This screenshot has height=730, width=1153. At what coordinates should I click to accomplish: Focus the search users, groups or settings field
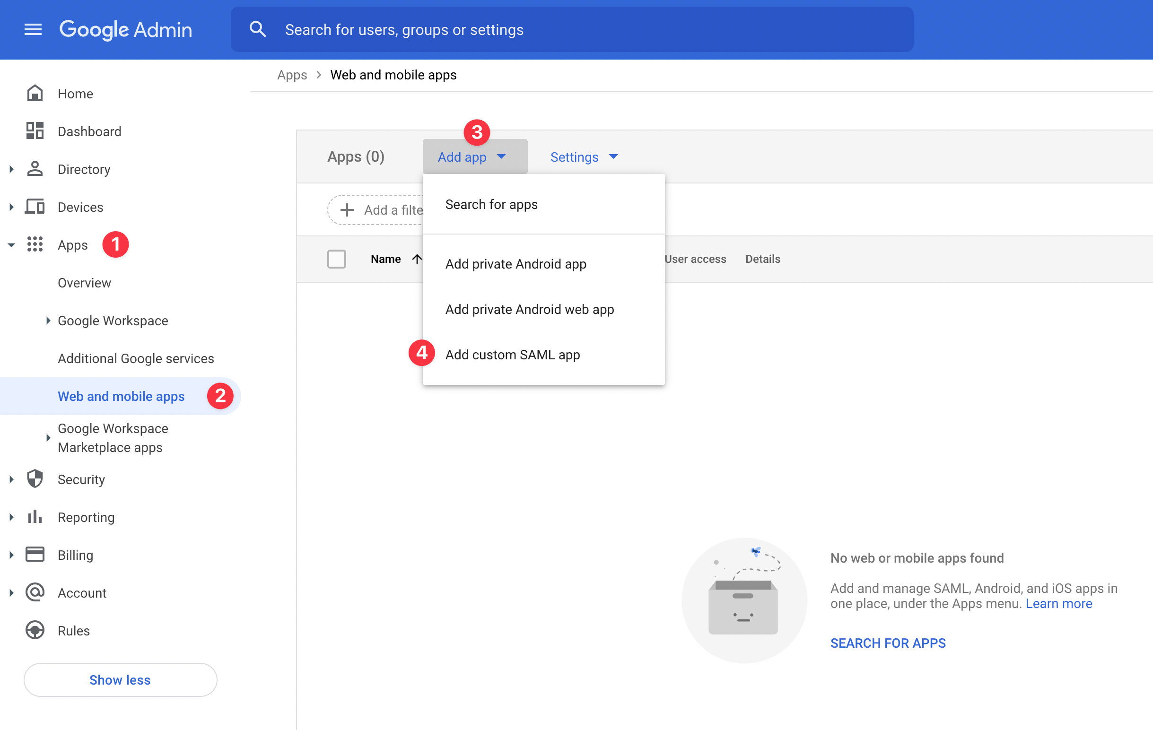(572, 29)
